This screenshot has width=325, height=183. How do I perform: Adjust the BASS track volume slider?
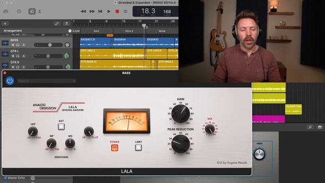(48, 45)
